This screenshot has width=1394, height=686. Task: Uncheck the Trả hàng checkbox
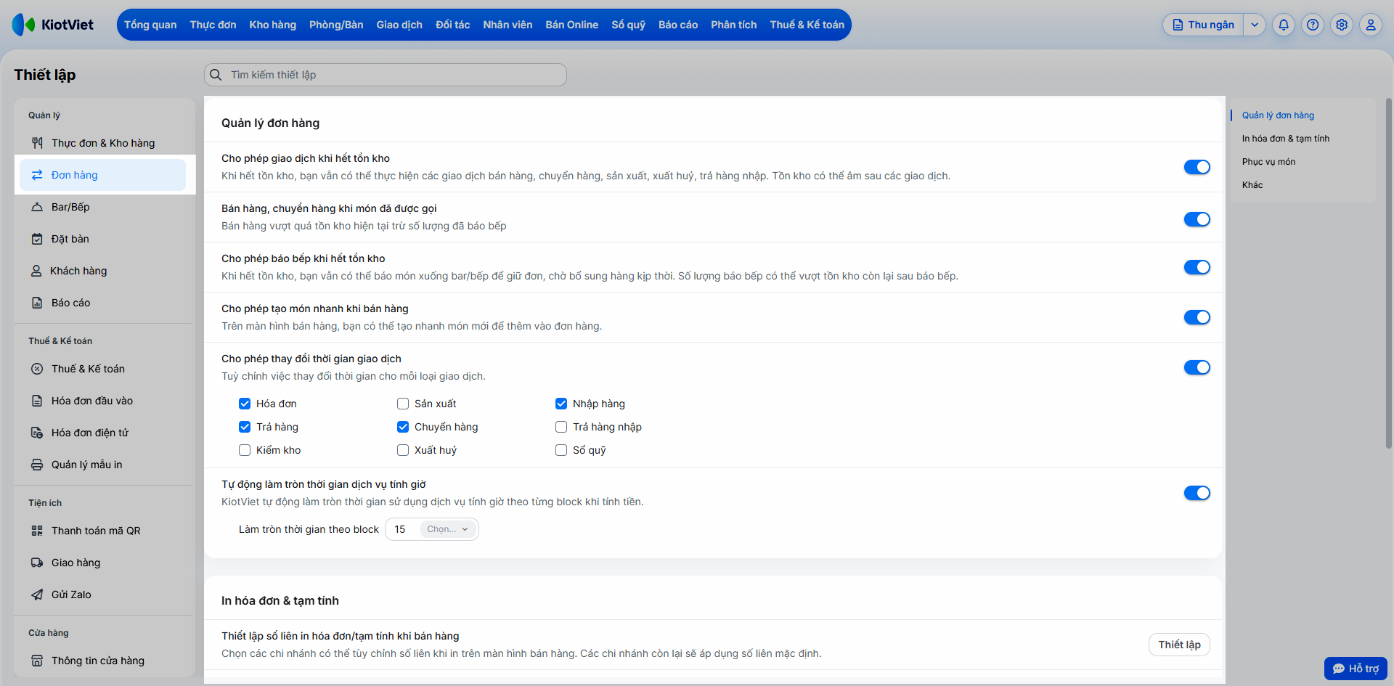(x=245, y=427)
